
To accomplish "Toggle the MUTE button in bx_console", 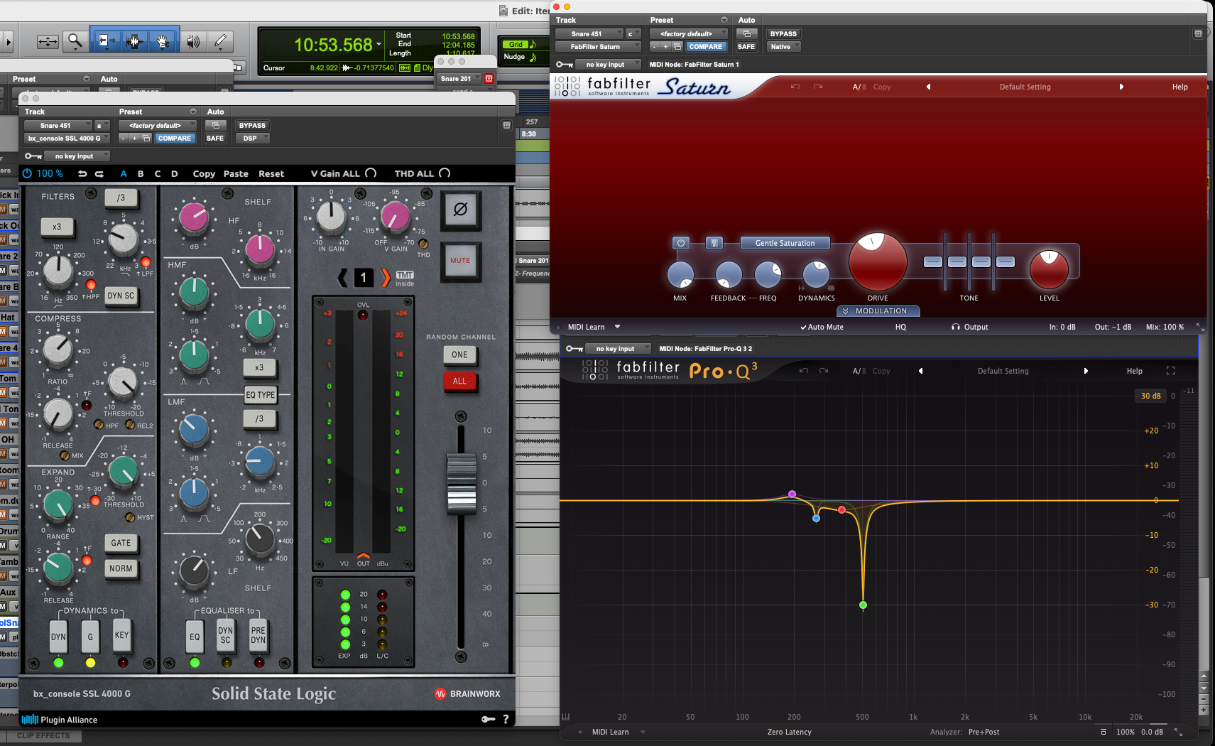I will 460,261.
